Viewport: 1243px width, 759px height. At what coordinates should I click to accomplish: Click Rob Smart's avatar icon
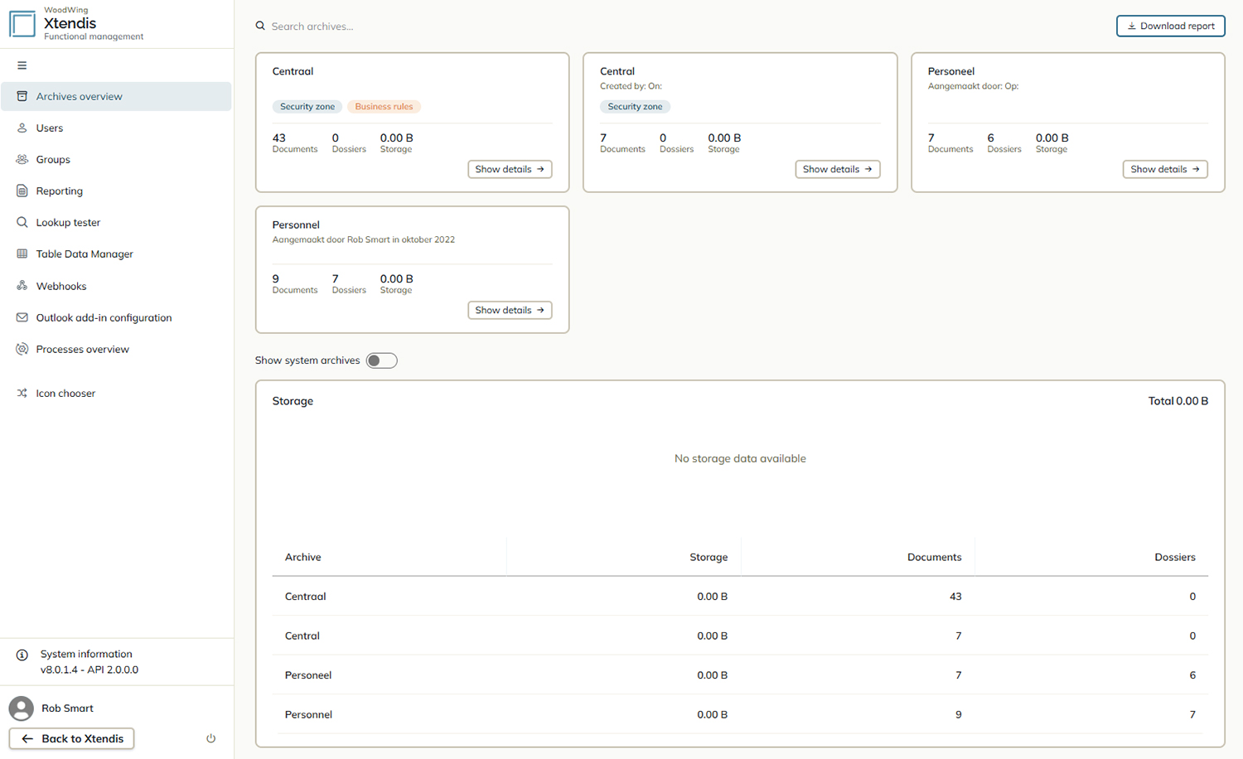click(x=22, y=708)
